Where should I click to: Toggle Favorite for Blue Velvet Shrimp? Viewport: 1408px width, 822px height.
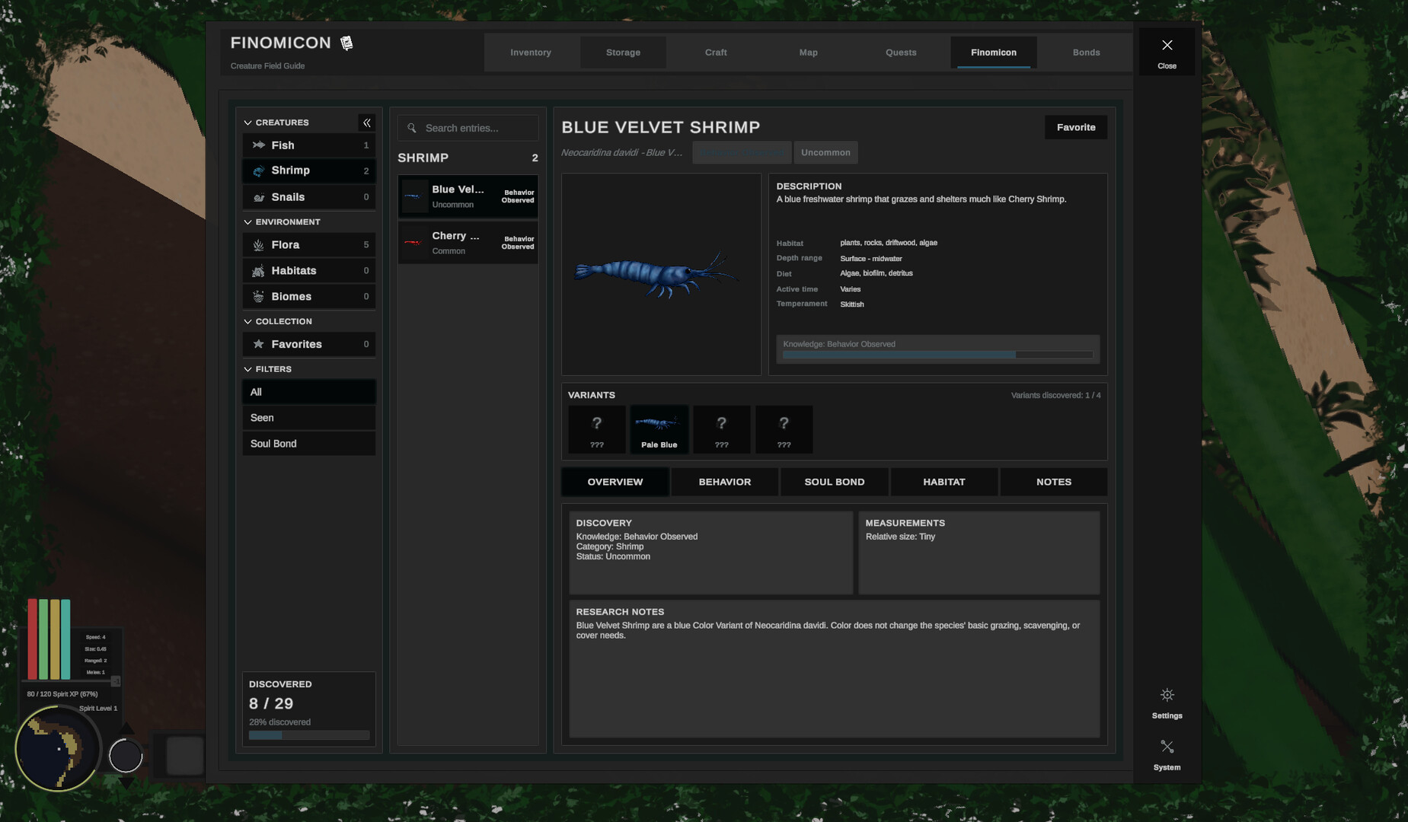point(1076,127)
